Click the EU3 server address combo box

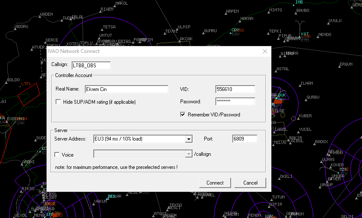tap(143, 139)
